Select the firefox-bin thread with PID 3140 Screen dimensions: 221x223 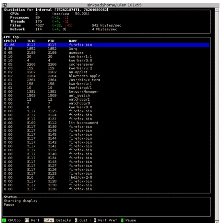coord(107,154)
